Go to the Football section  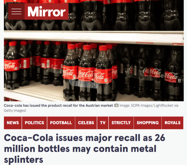coord(61,123)
